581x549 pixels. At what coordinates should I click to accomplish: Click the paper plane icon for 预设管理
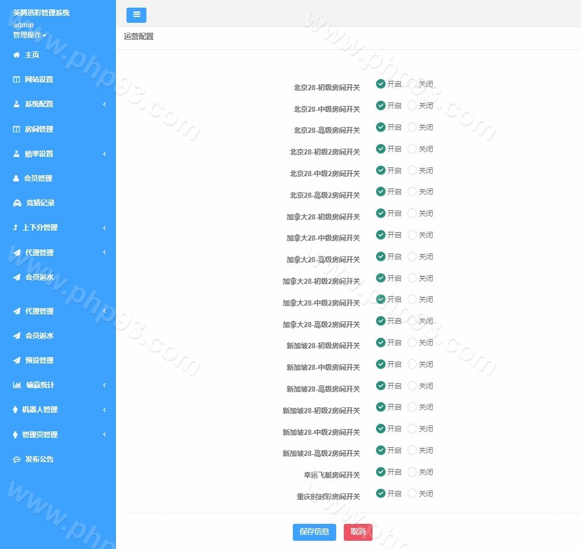16,361
